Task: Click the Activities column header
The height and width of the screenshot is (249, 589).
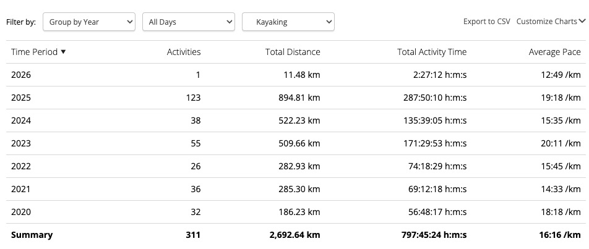Action: (184, 53)
